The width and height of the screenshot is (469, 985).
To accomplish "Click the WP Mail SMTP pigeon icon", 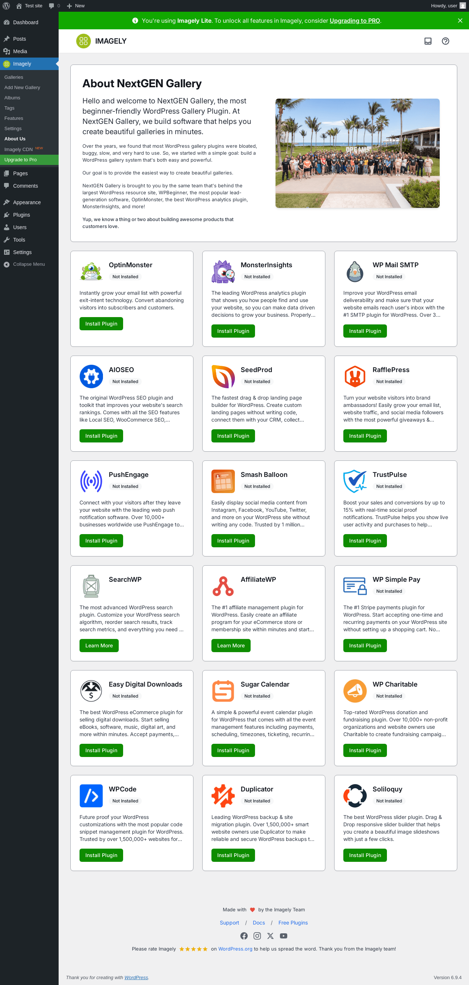I will click(355, 272).
